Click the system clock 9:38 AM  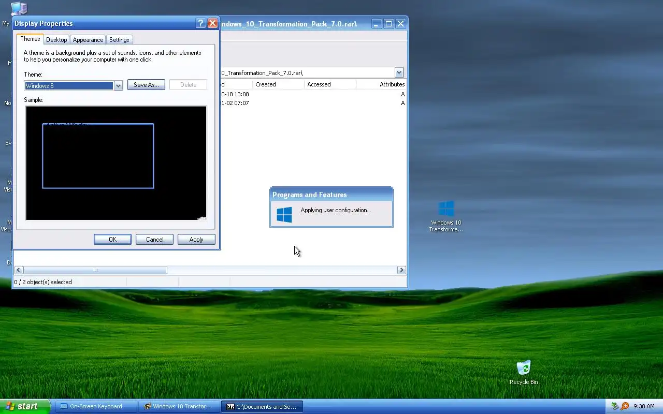coord(644,407)
